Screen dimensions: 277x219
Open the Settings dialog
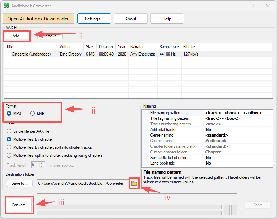94,19
